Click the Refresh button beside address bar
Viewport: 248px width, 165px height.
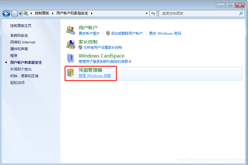153,14
